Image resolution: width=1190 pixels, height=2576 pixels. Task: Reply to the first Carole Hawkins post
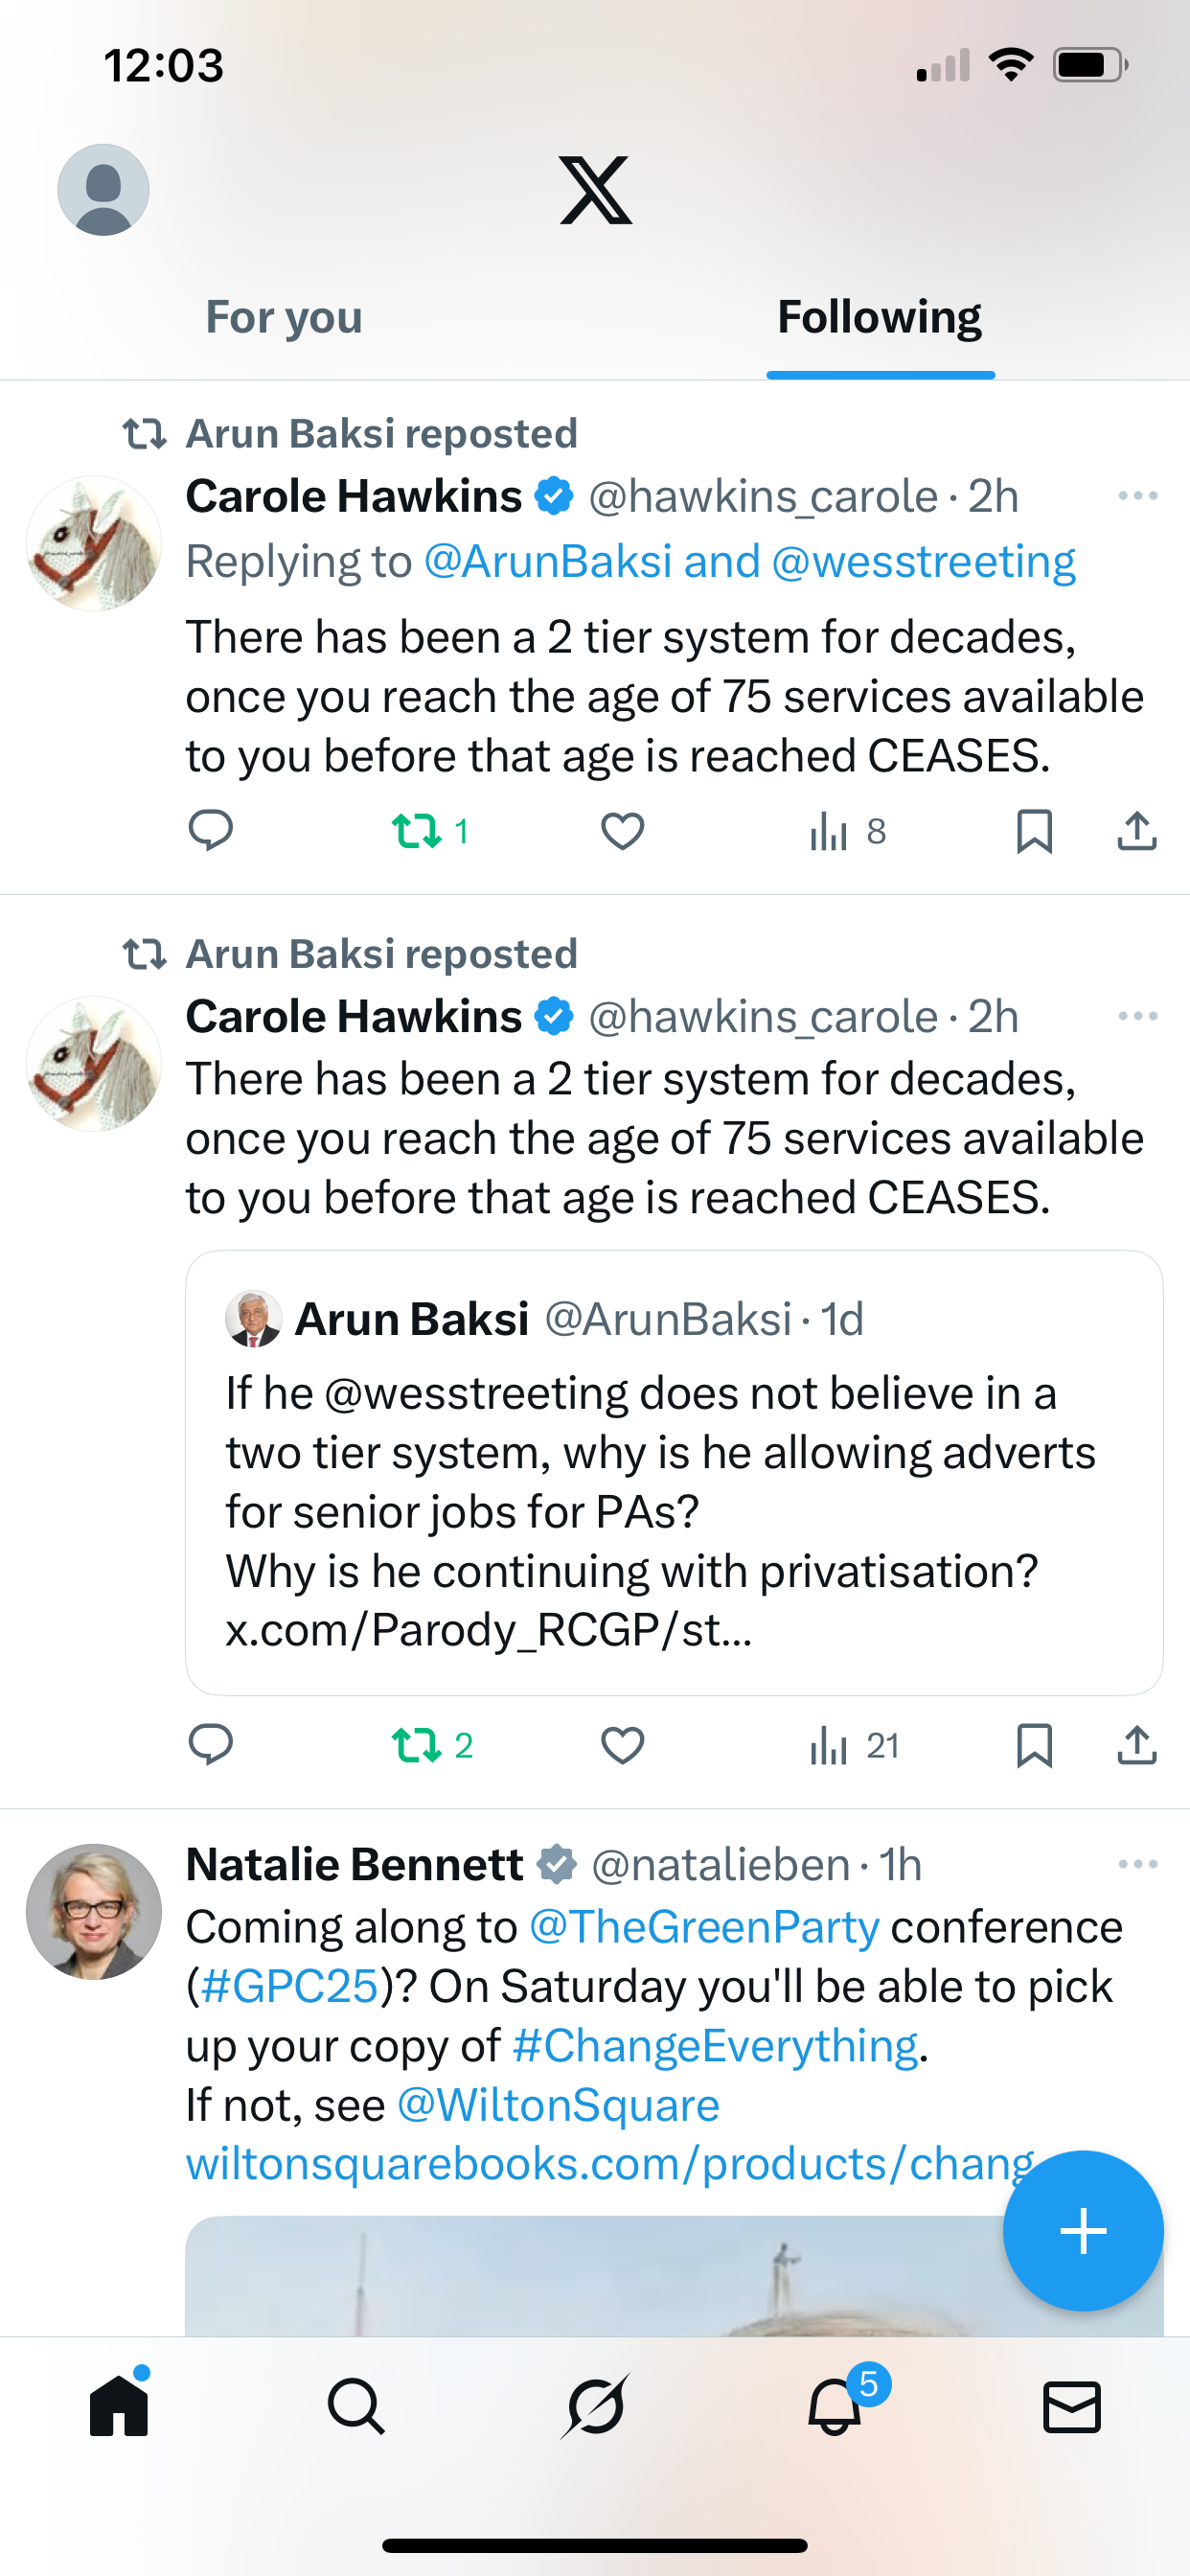[x=210, y=831]
